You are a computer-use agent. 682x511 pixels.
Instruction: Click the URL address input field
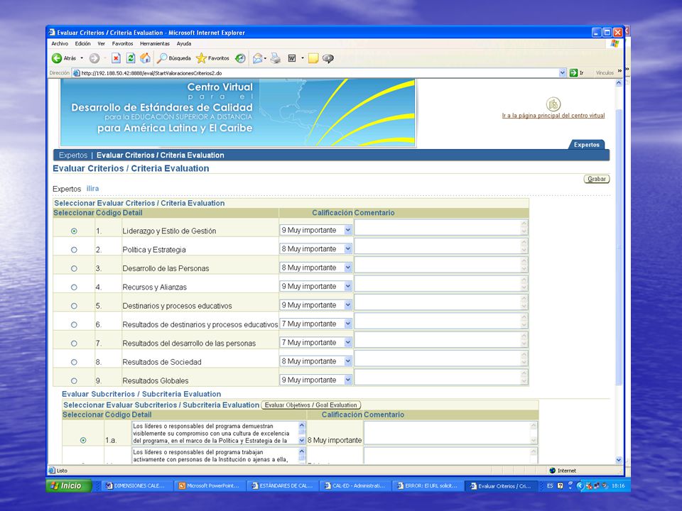pos(320,73)
